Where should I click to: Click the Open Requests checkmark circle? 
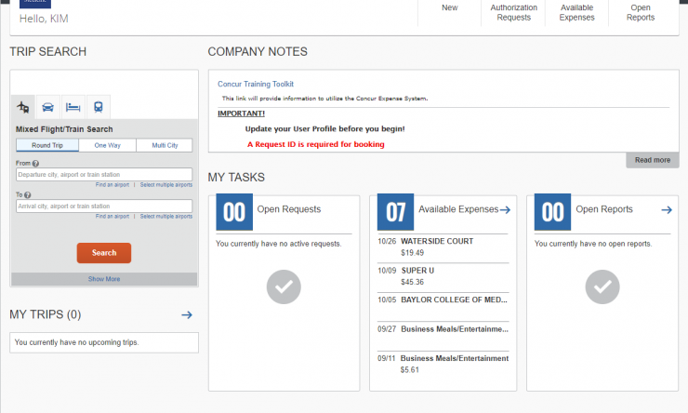pos(284,287)
